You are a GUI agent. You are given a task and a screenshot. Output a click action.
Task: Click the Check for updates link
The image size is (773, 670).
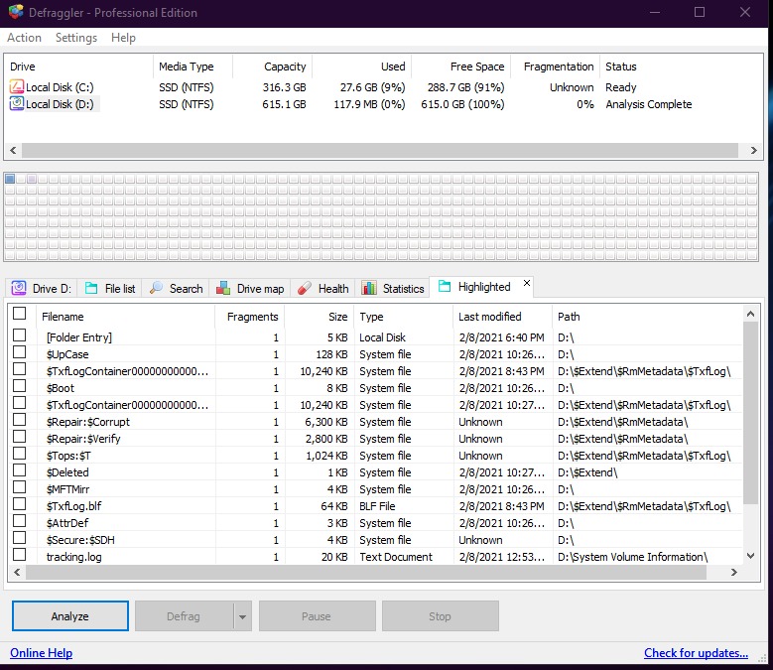pyautogui.click(x=696, y=653)
